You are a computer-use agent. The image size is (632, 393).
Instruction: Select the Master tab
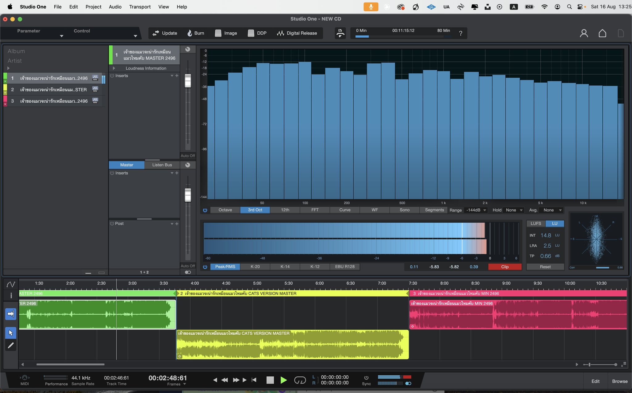point(127,165)
